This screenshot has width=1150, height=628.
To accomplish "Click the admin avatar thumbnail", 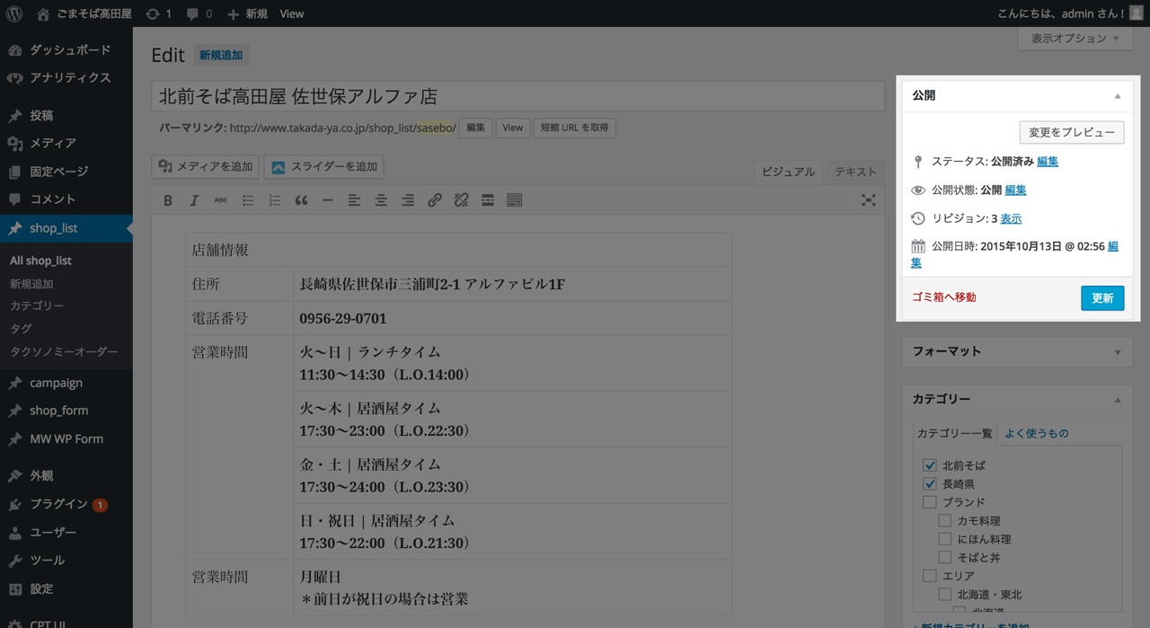I will [1137, 13].
